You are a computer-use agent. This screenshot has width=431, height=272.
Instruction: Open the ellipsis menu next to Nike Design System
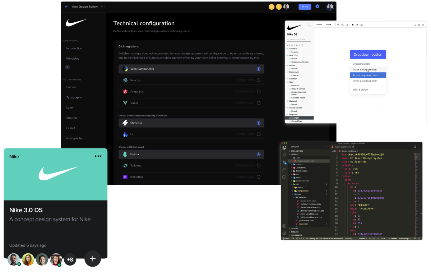tap(103, 7)
